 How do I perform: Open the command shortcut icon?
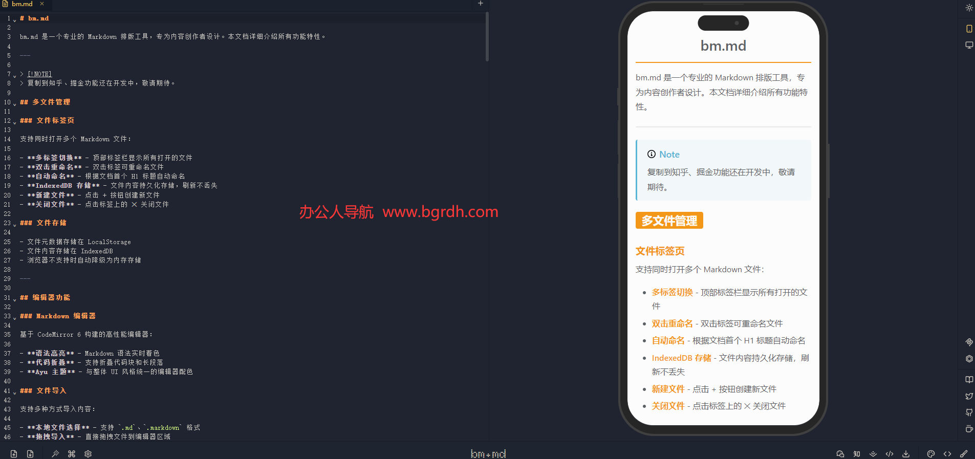(72, 454)
